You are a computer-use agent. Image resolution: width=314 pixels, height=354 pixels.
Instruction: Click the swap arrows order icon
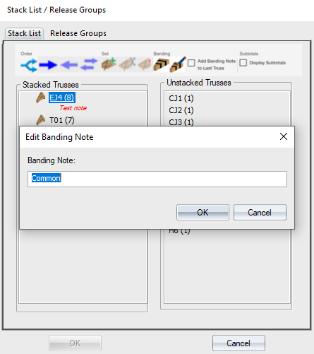pos(89,65)
